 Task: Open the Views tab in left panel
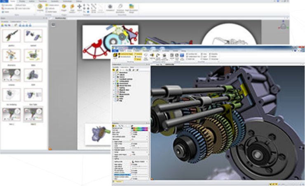tap(25, 22)
